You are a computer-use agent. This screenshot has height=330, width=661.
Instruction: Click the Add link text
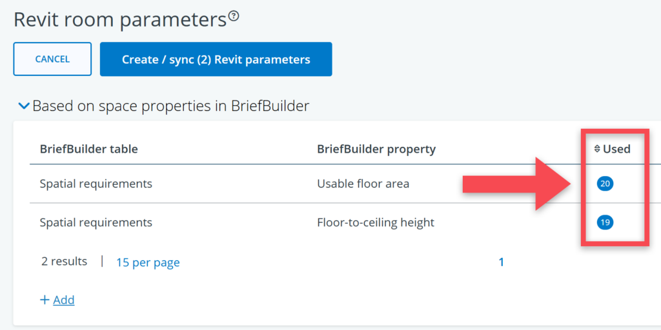coord(63,300)
